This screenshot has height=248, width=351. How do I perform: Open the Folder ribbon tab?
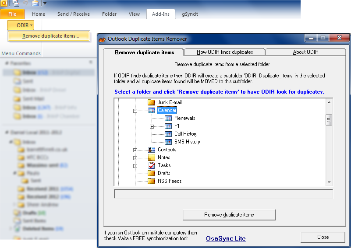click(x=109, y=14)
